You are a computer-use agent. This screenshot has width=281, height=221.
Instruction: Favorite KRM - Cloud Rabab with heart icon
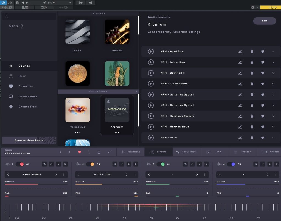(263, 84)
